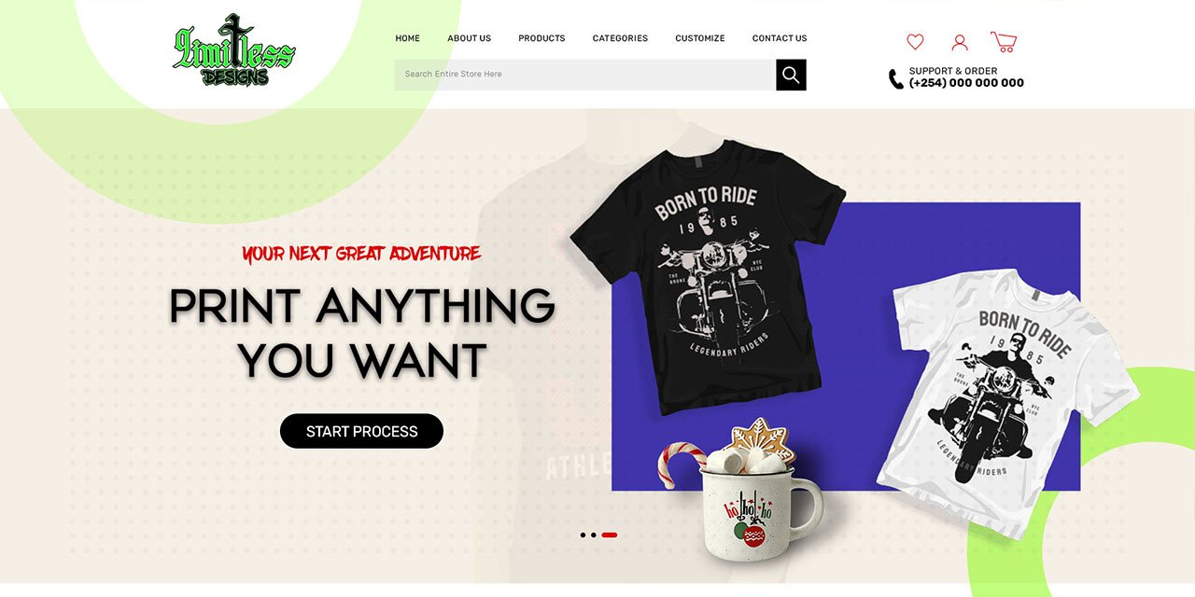This screenshot has width=1195, height=597.
Task: Go to the Home menu item
Action: pos(407,38)
